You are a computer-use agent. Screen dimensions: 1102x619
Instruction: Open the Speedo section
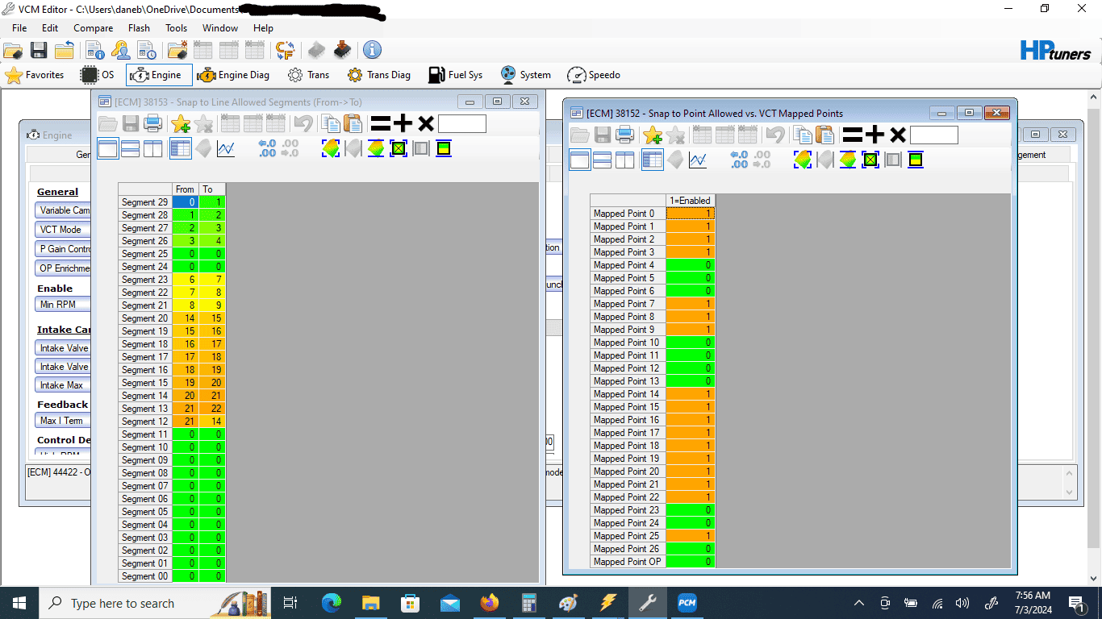coord(594,75)
